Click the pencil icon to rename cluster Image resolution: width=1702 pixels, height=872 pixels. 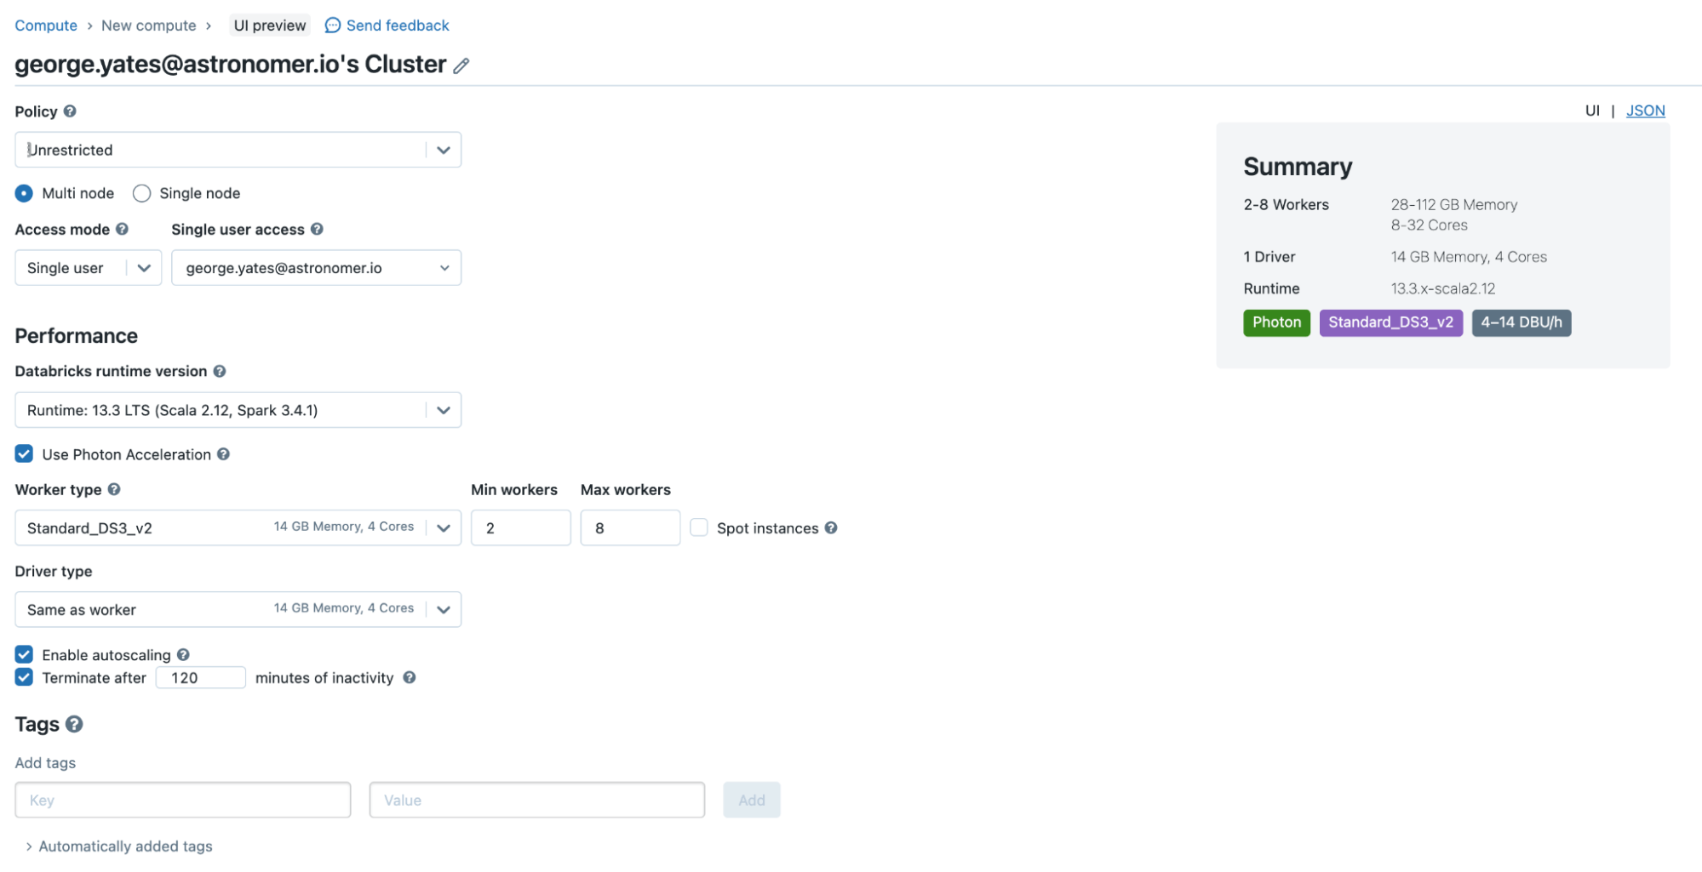tap(461, 66)
